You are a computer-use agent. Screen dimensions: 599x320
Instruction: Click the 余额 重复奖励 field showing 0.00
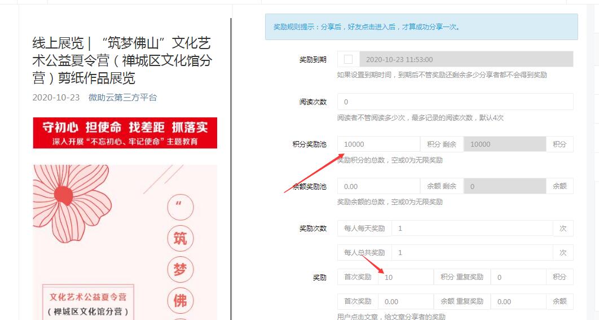point(518,301)
